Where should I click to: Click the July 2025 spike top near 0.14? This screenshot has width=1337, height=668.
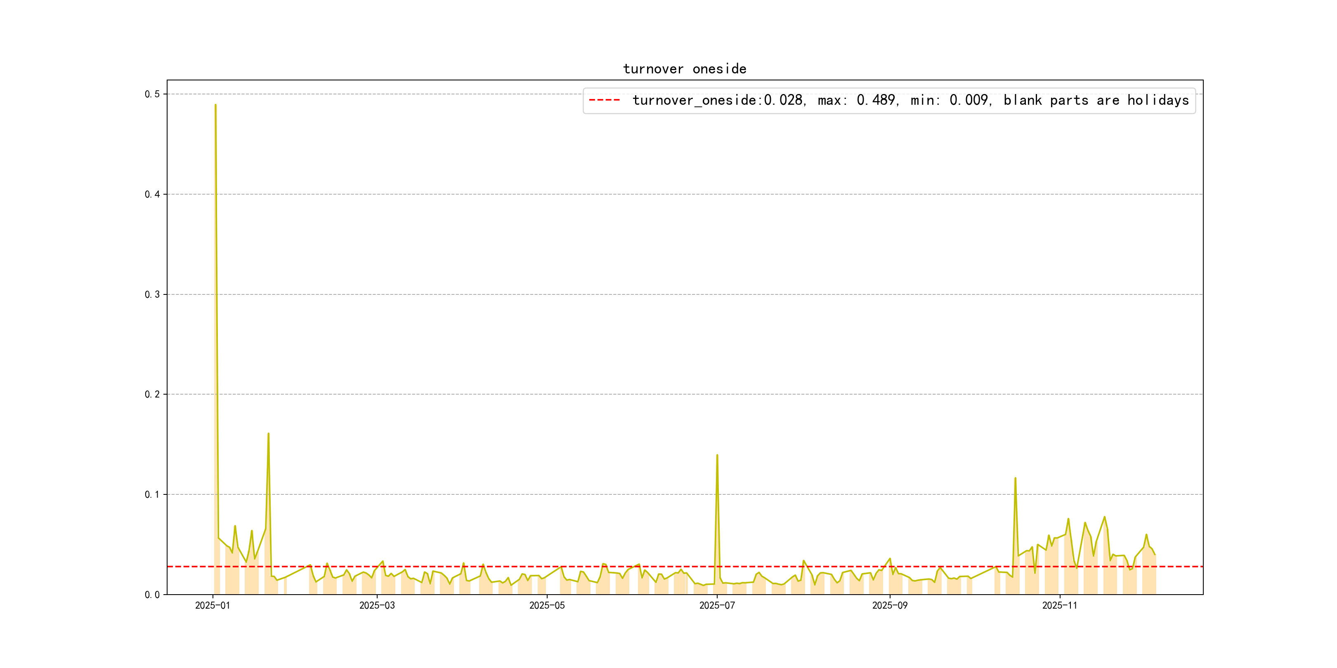[717, 455]
